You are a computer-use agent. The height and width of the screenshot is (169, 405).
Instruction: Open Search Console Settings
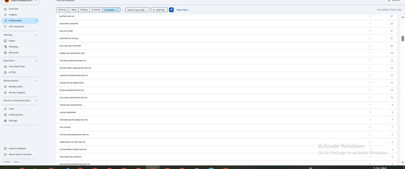[13, 121]
